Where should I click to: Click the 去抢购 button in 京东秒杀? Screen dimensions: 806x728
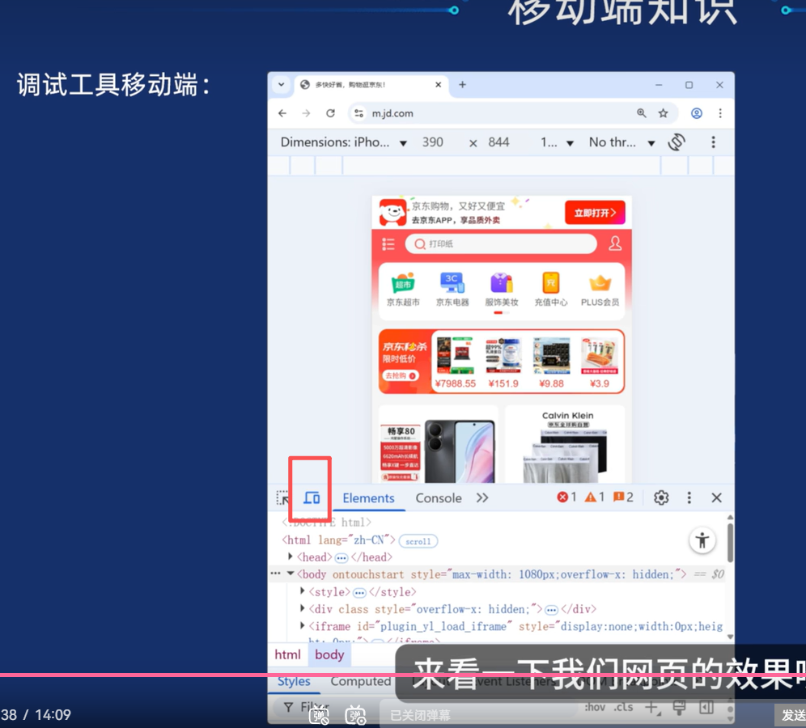click(400, 375)
